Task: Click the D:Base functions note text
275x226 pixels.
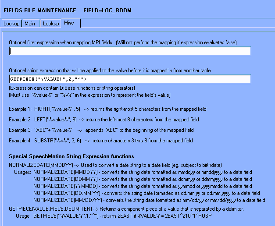Action: (72, 88)
